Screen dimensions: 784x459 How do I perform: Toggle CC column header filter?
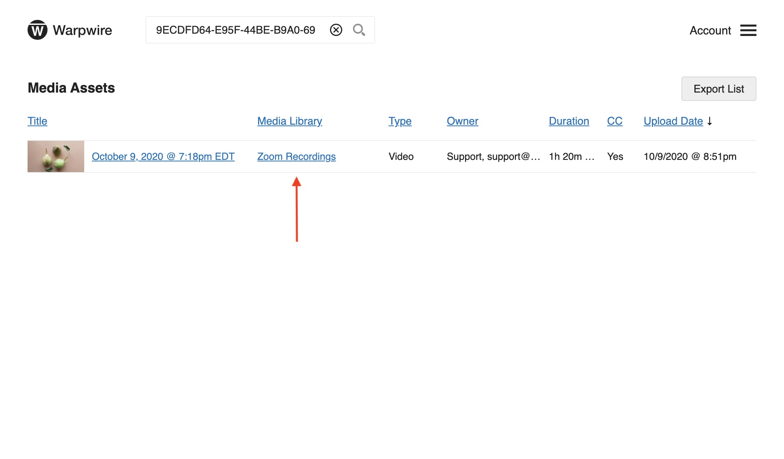coord(614,121)
